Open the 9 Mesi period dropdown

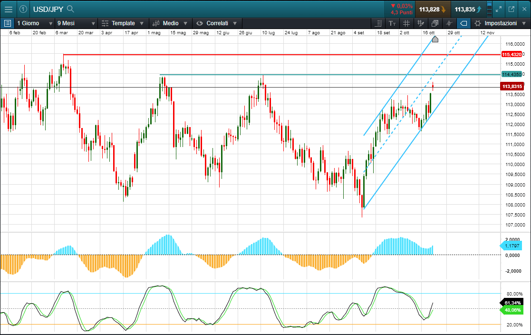(x=76, y=23)
